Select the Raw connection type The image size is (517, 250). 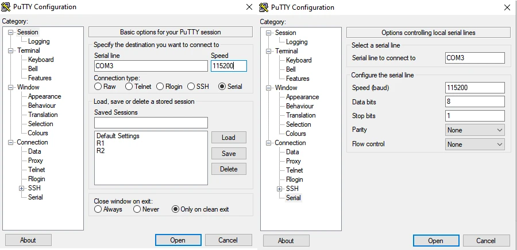pos(98,87)
